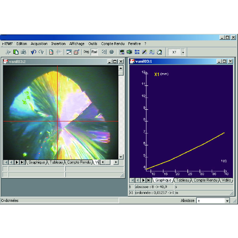Viewport: 238px width, 238px height.
Task: Click the undo arrow icon
Action: 33,52
